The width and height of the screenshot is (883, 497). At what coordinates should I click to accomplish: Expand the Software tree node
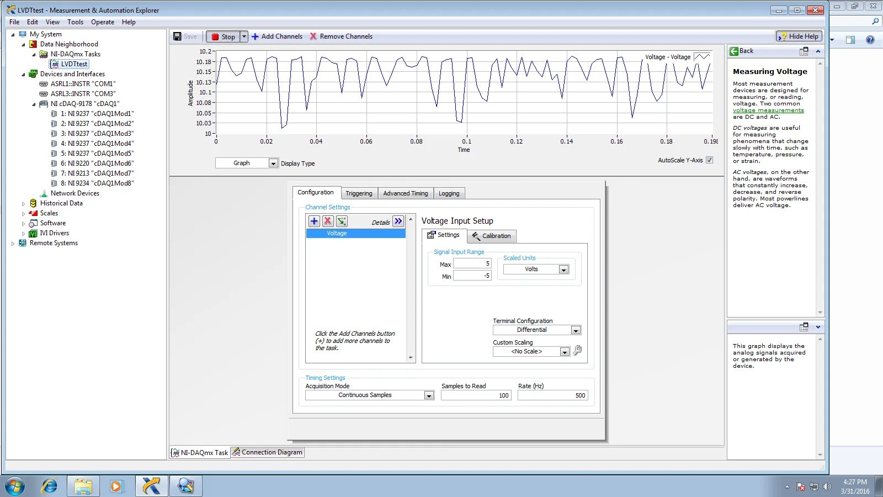[x=23, y=224]
